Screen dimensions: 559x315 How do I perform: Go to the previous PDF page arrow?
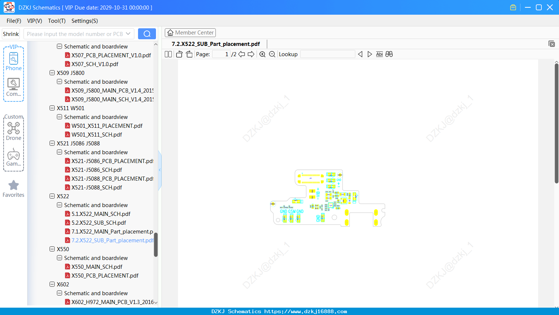[242, 54]
